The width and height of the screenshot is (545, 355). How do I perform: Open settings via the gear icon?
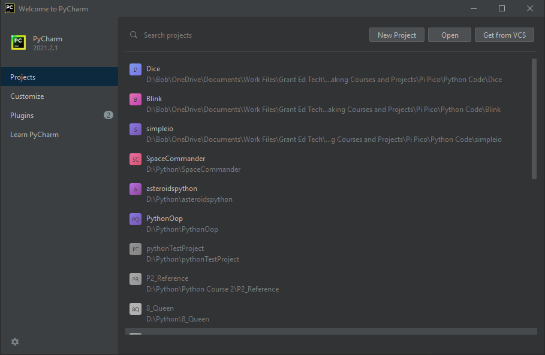[14, 341]
